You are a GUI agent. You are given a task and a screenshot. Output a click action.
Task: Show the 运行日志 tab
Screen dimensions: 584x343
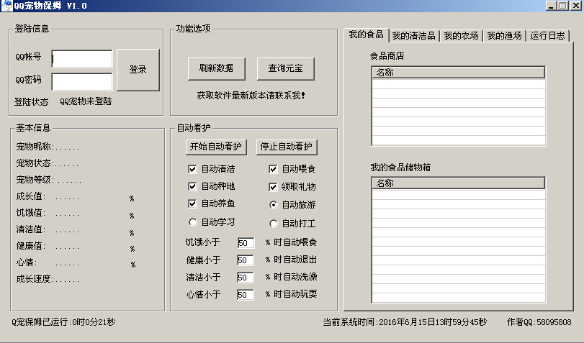[x=547, y=36]
